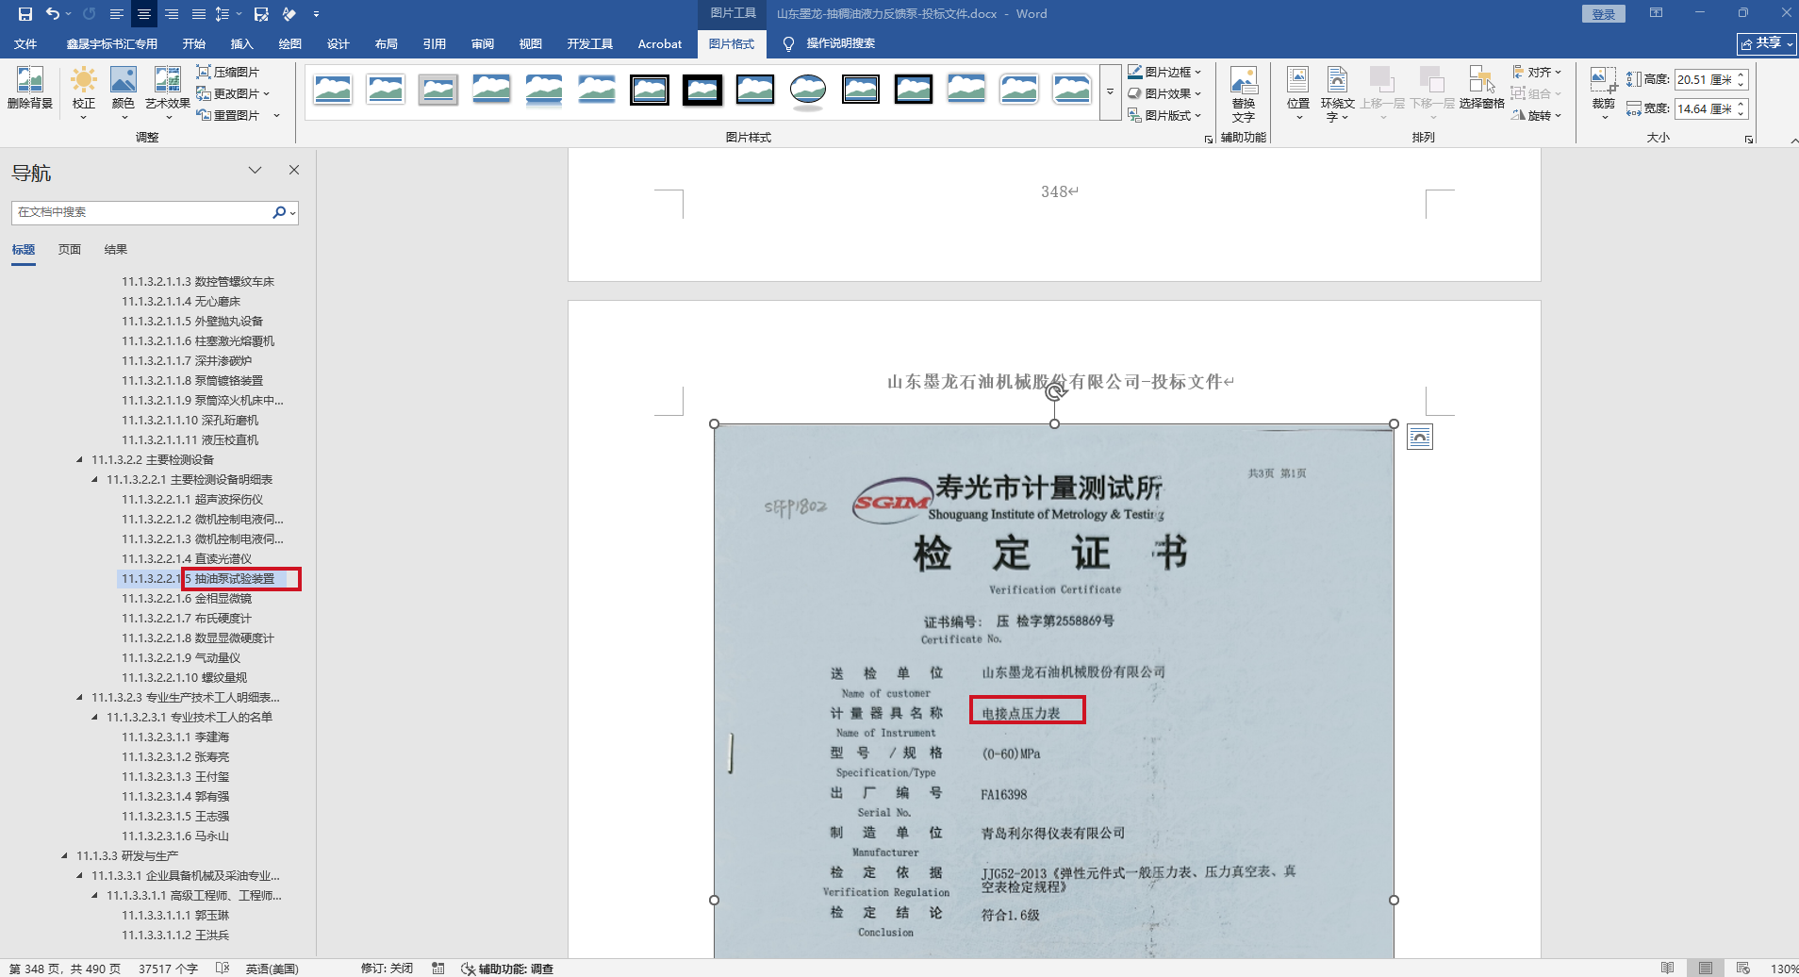Open the 颜色 color tool
This screenshot has height=977, width=1799.
124,93
